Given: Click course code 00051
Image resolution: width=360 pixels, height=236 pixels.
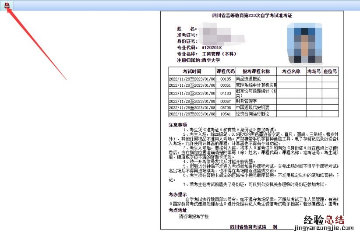Looking at the screenshot, I should click(x=226, y=85).
